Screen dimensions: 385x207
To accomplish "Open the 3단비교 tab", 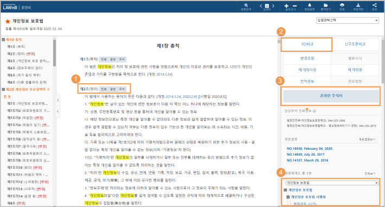I will 307,44.
